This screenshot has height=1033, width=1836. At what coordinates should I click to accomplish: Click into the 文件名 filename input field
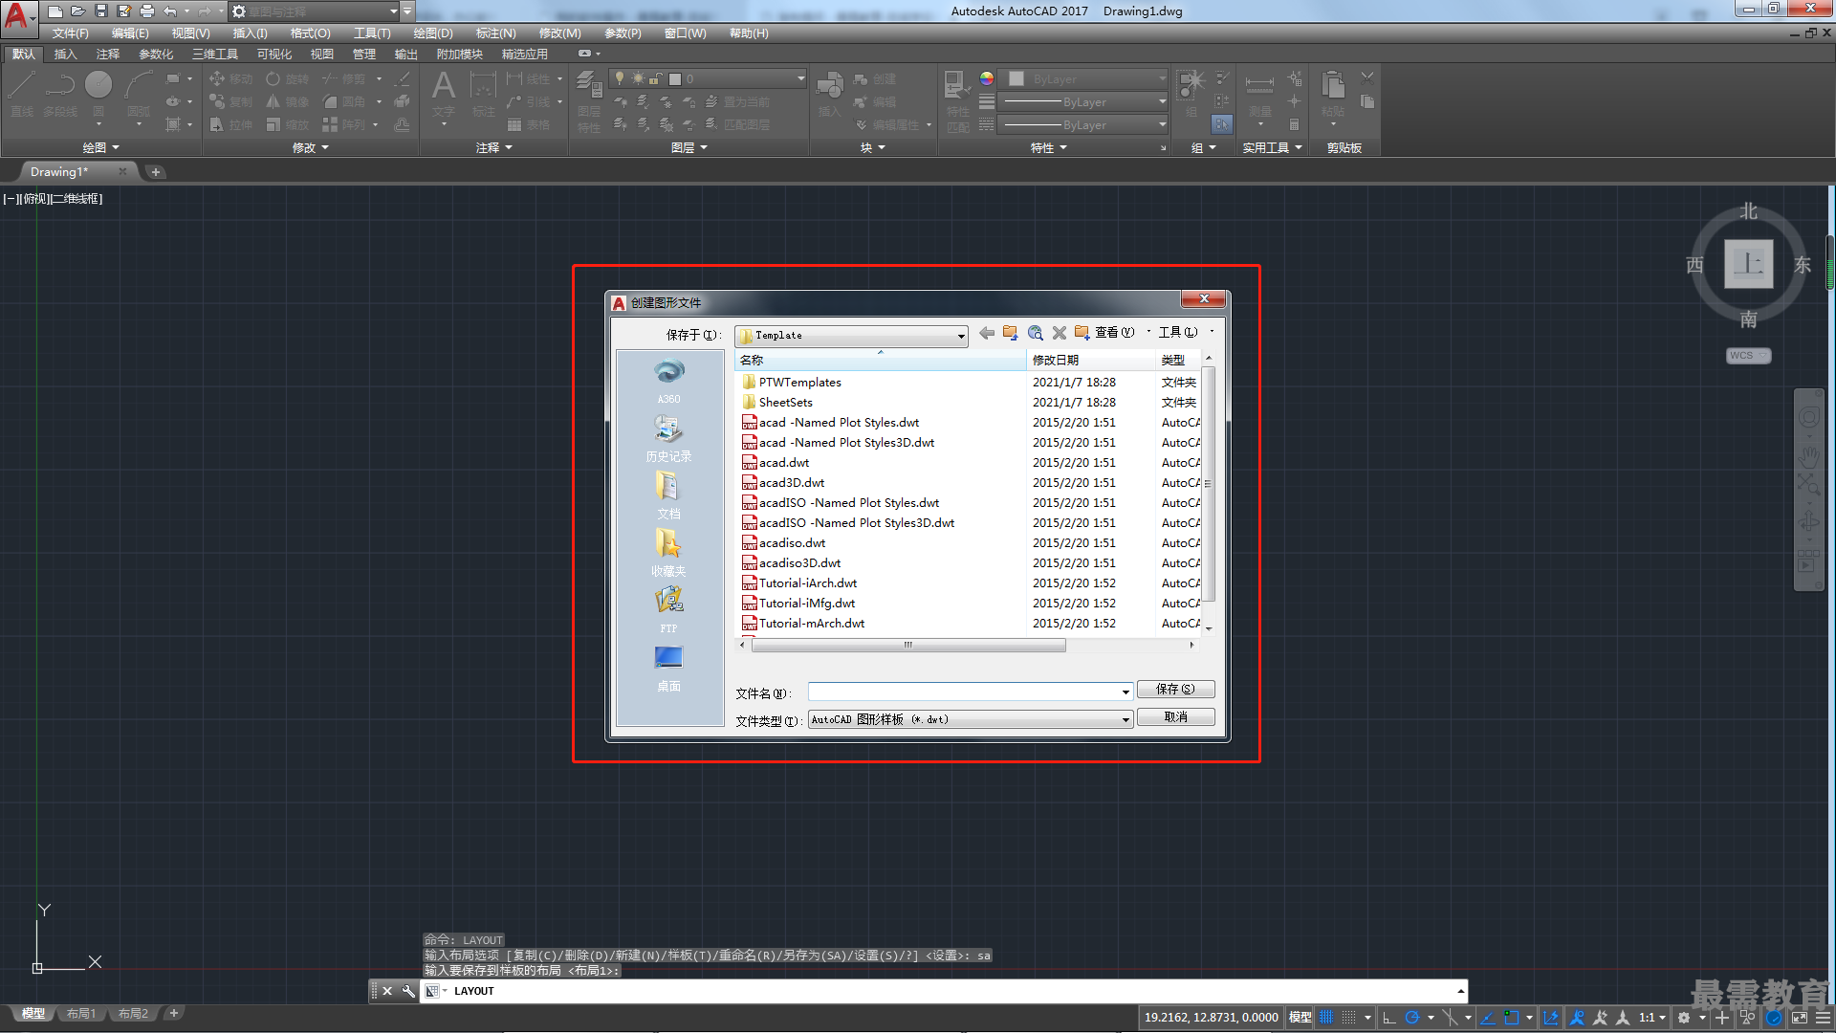(x=963, y=692)
